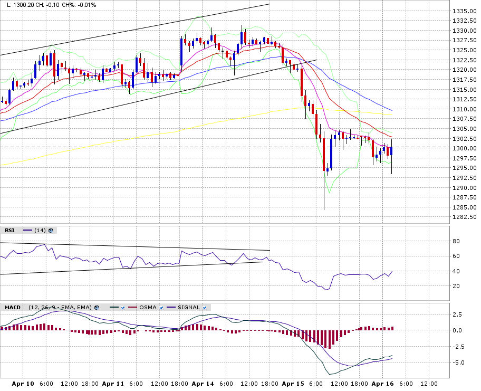Click the blue SIGNAL line color swatch
481x391 pixels.
coord(171,307)
